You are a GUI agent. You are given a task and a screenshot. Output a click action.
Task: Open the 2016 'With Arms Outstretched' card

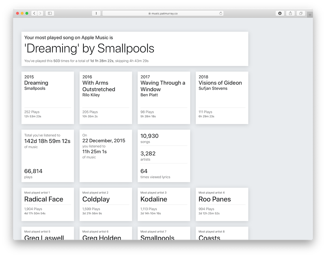pos(106,98)
